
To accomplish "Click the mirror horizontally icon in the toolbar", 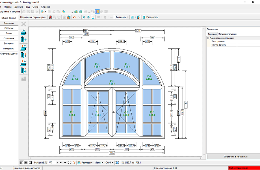I will [x=84, y=17].
